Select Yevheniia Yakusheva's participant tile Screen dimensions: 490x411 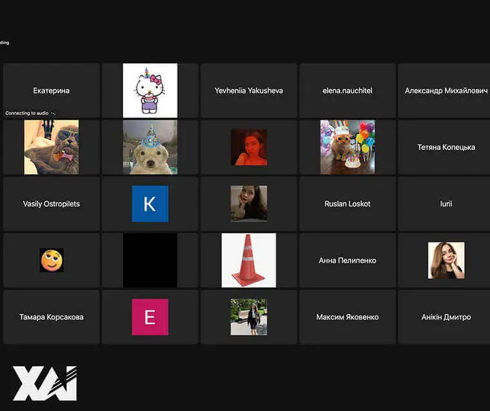(248, 90)
